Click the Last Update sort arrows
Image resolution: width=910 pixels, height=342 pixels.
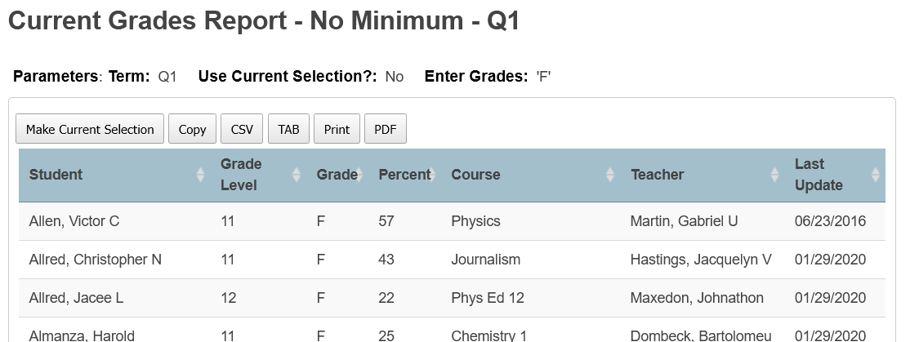[876, 175]
